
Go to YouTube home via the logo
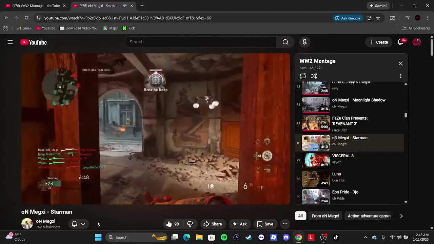pyautogui.click(x=34, y=42)
